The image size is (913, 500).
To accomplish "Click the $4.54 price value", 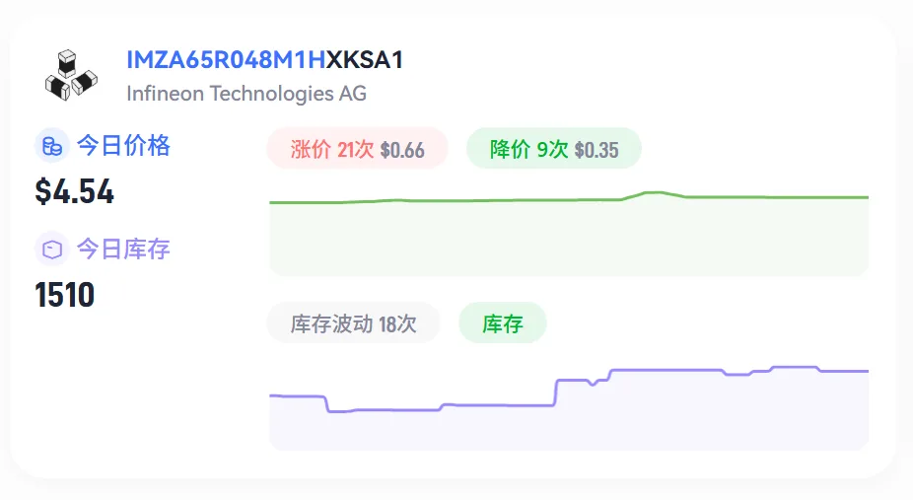I will [x=75, y=191].
